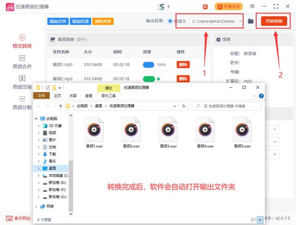The width and height of the screenshot is (296, 225).
Task: Click the Explorer up-directory arrow
Action: [61, 106]
